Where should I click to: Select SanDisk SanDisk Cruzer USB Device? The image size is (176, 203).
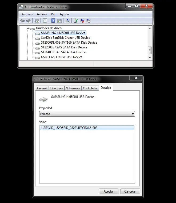(x=66, y=38)
